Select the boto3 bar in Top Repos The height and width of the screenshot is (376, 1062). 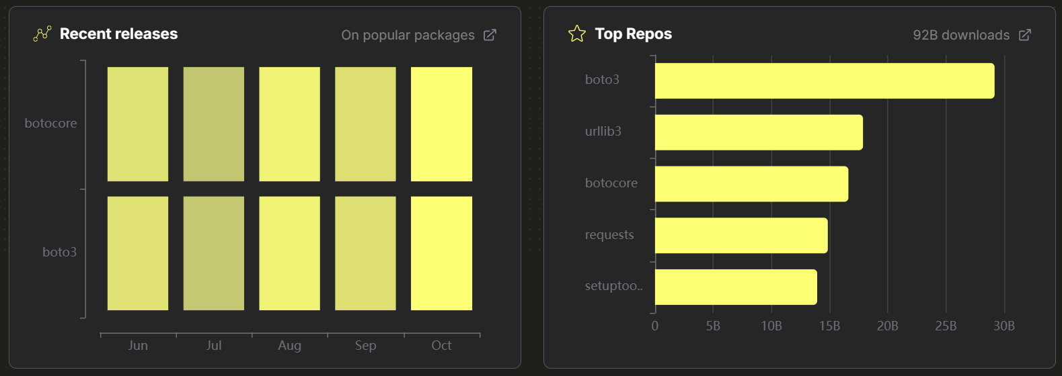coord(824,81)
